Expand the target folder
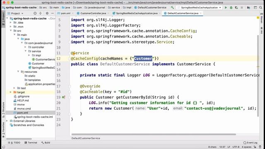The width and height of the screenshot is (265, 149). point(11,92)
